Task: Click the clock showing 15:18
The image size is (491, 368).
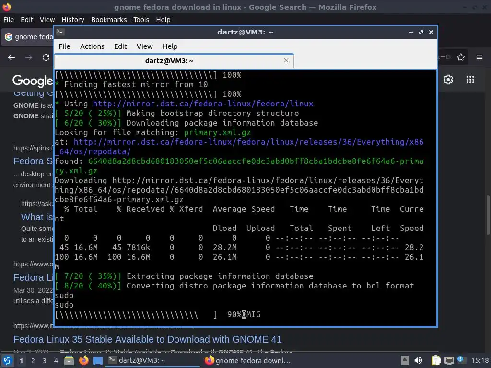Action: 479,360
